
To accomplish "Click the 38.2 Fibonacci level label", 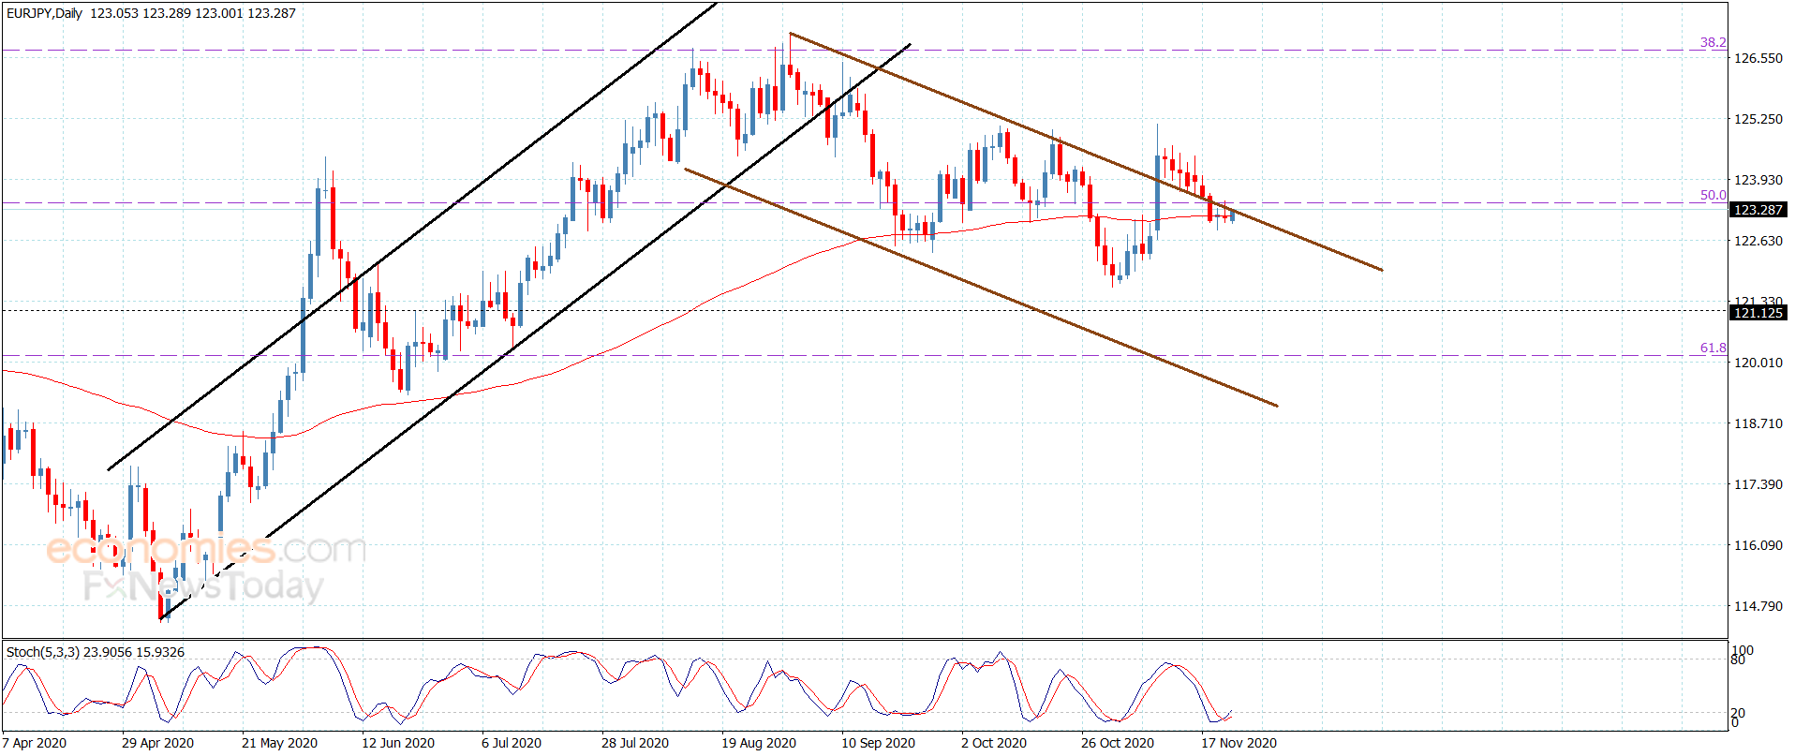I will click(x=1713, y=42).
